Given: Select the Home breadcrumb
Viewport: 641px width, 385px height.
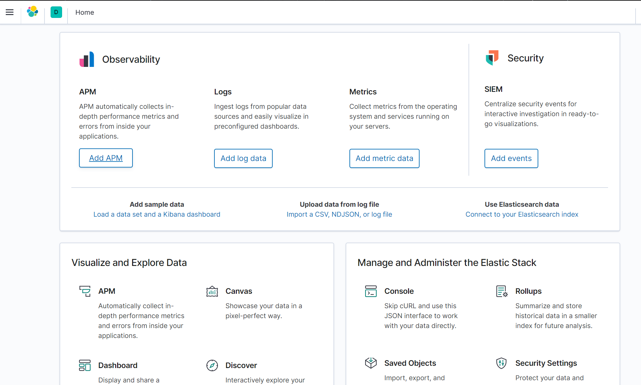Looking at the screenshot, I should pos(85,12).
